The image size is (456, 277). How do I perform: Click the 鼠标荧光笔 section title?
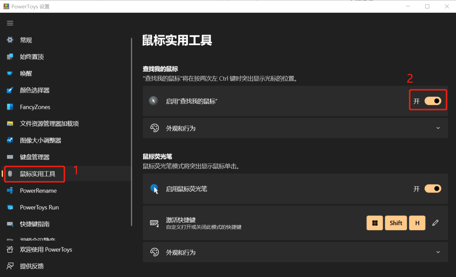[x=157, y=157]
